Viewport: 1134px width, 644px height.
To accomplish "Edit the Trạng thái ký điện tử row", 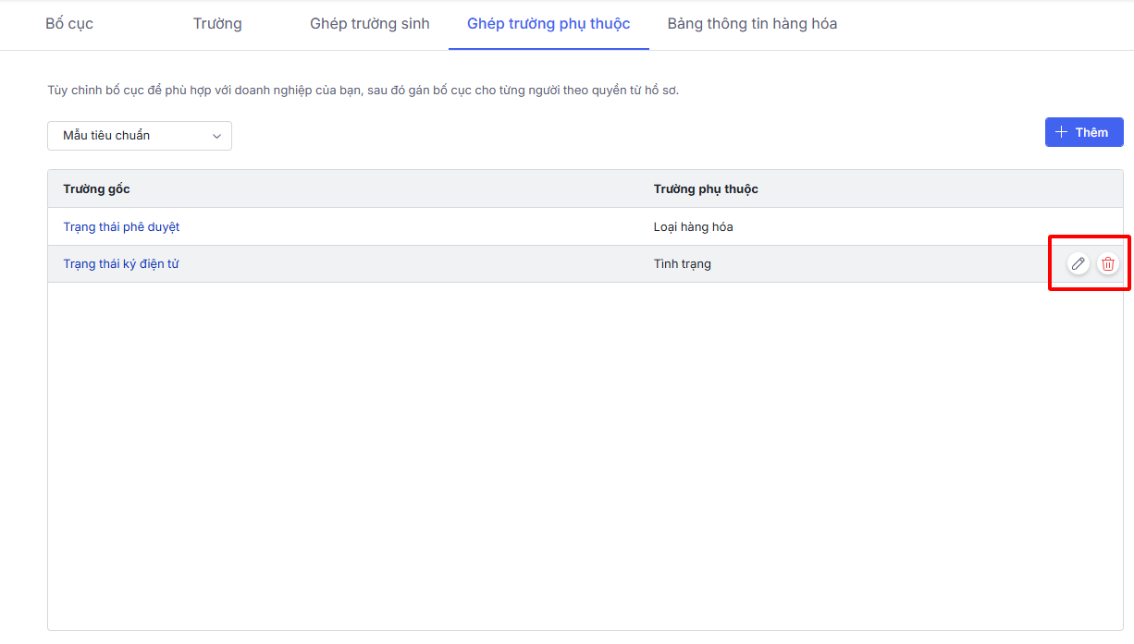I will pyautogui.click(x=1078, y=264).
